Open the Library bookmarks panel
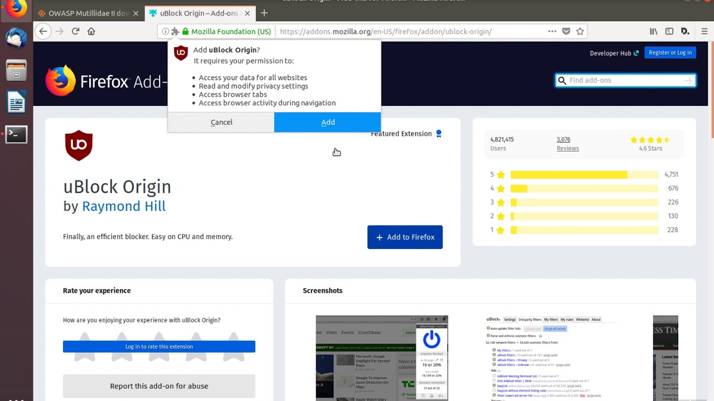This screenshot has width=714, height=401. coord(654,31)
